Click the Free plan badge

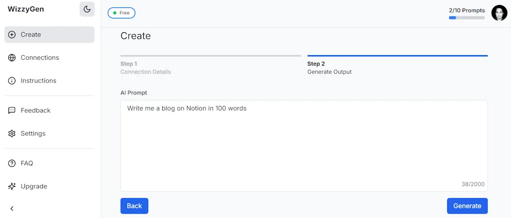(x=121, y=13)
